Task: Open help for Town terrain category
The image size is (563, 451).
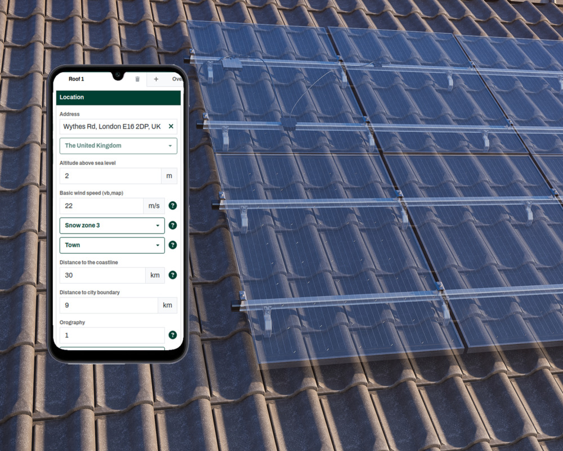Action: click(x=173, y=245)
